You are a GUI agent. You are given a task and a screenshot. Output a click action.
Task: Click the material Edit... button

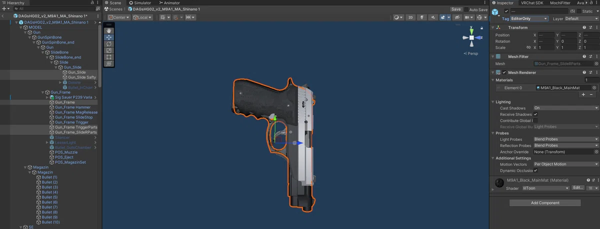(x=577, y=188)
